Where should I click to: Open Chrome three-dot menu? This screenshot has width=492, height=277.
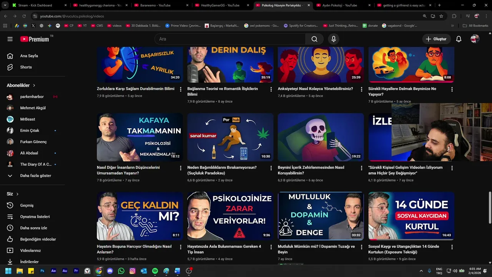point(486,16)
